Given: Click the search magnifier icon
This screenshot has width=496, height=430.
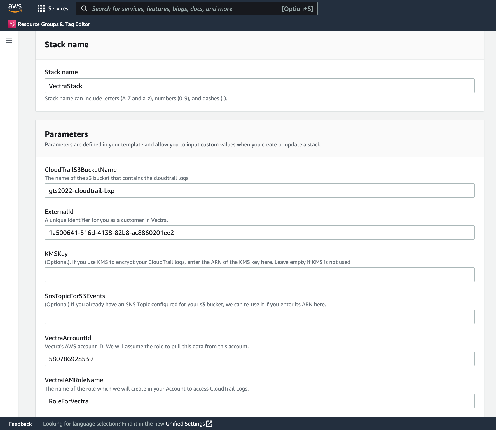Looking at the screenshot, I should pyautogui.click(x=84, y=9).
